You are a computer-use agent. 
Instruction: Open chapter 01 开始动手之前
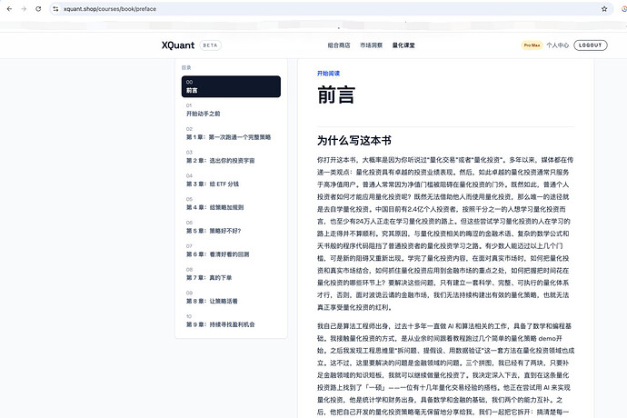(231, 110)
